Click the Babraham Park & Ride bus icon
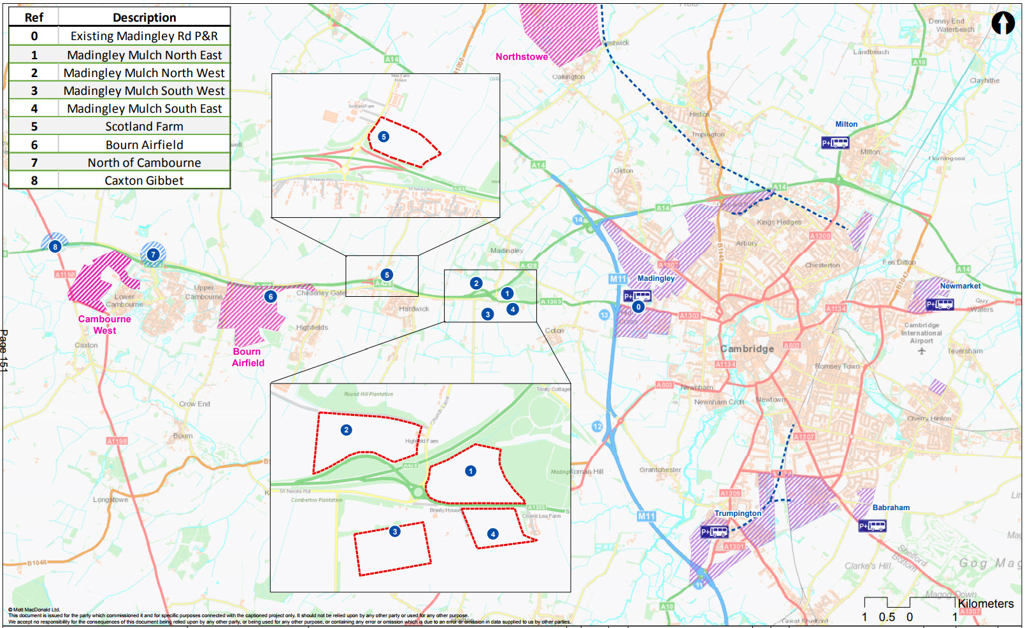The height and width of the screenshot is (628, 1025). click(872, 525)
